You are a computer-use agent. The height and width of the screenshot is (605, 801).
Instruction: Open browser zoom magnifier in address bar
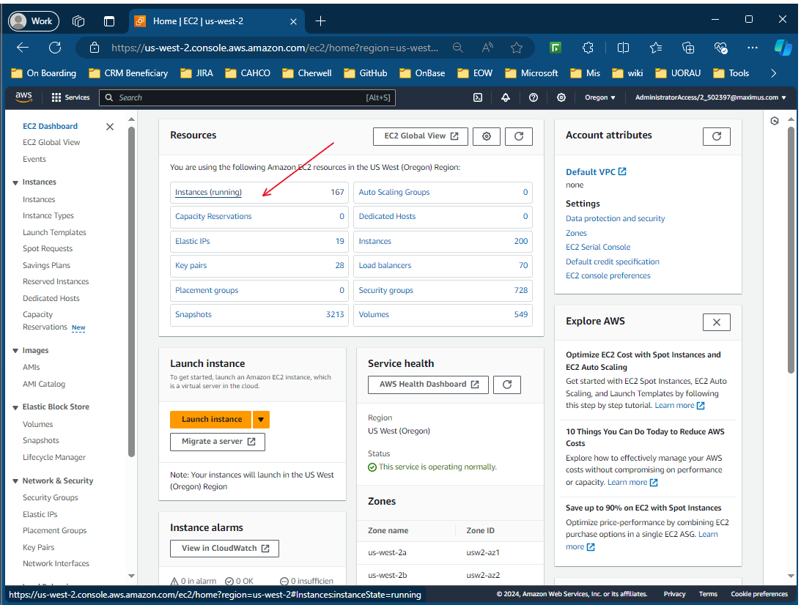pos(458,48)
